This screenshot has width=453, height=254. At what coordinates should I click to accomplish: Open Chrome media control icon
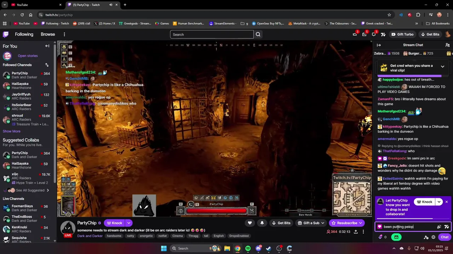[431, 15]
